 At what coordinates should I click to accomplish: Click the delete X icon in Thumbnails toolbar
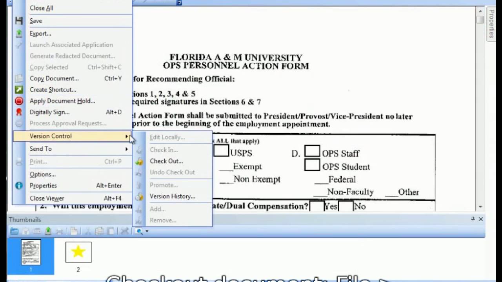124,231
